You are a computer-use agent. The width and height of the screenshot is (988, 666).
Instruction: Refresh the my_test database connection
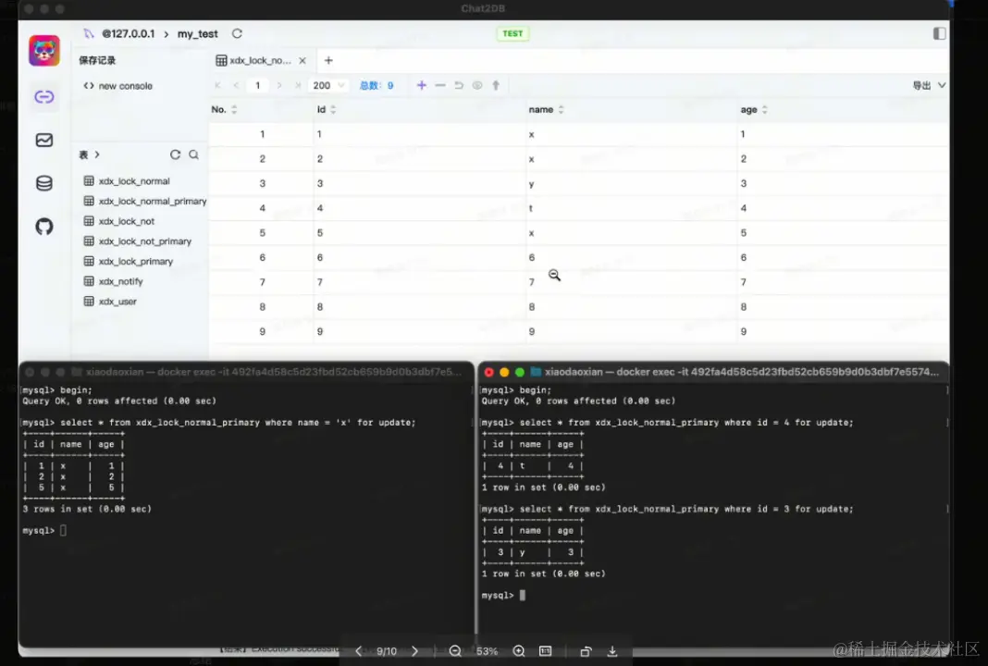coord(237,33)
